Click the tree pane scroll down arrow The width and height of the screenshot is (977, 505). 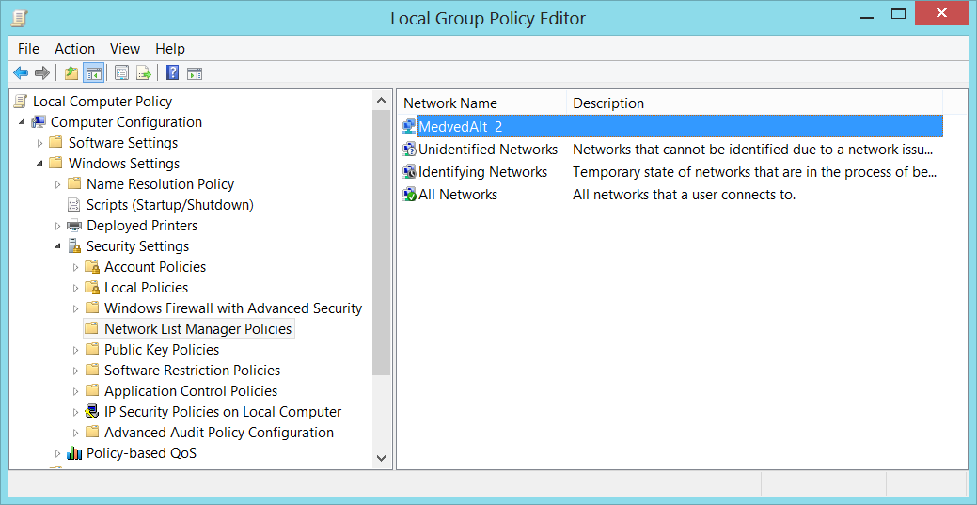(382, 458)
